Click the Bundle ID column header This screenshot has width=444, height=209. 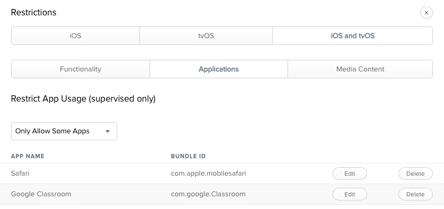tap(188, 156)
